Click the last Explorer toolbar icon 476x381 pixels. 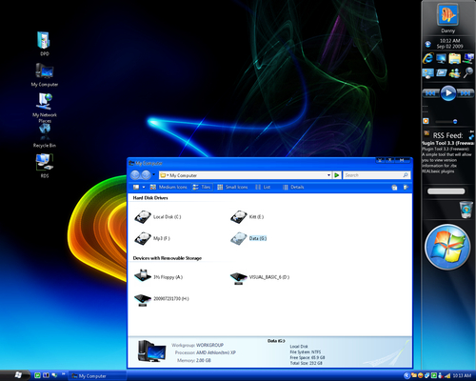click(406, 188)
